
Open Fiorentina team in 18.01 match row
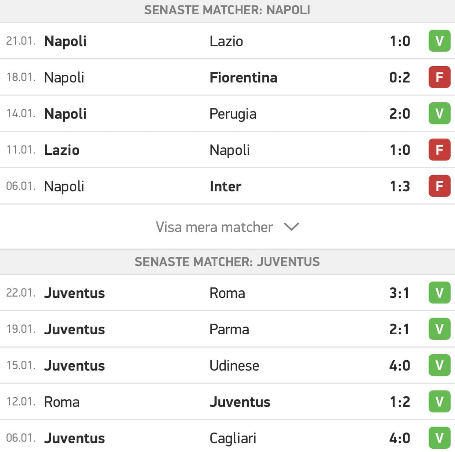pyautogui.click(x=243, y=77)
